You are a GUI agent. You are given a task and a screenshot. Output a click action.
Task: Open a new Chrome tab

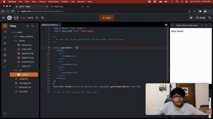pyautogui.click(x=88, y=7)
